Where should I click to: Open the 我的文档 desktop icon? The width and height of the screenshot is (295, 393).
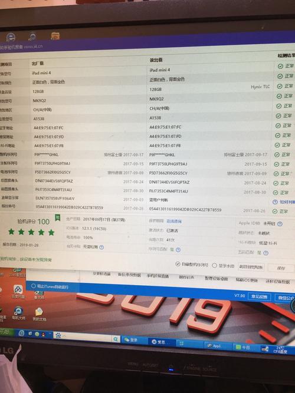pyautogui.click(x=40, y=314)
